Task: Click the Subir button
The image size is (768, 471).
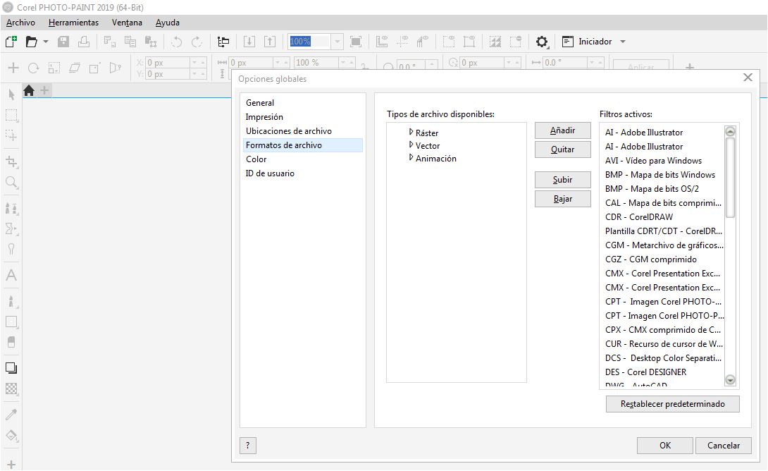Action: pyautogui.click(x=563, y=180)
